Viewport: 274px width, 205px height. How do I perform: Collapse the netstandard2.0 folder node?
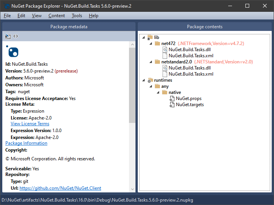click(x=151, y=62)
